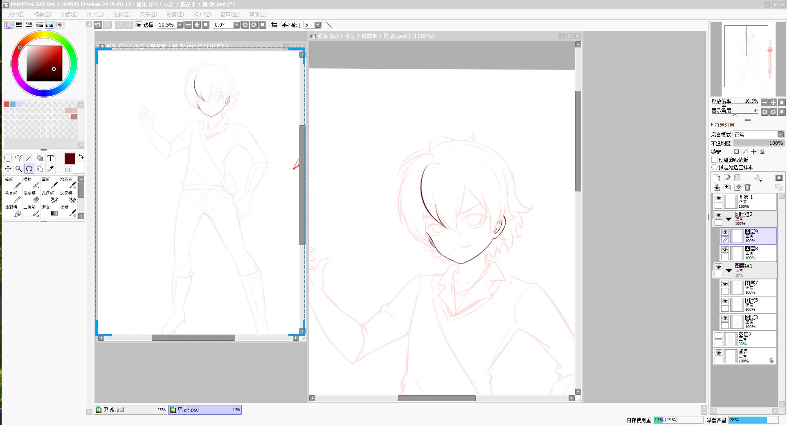Click the undo button in toolbar
This screenshot has height=425, width=787.
tap(98, 25)
